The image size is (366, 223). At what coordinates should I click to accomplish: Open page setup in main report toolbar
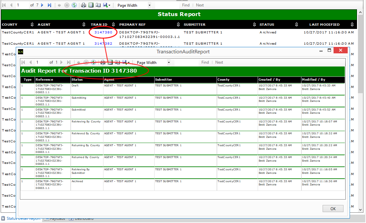[x=98, y=5]
